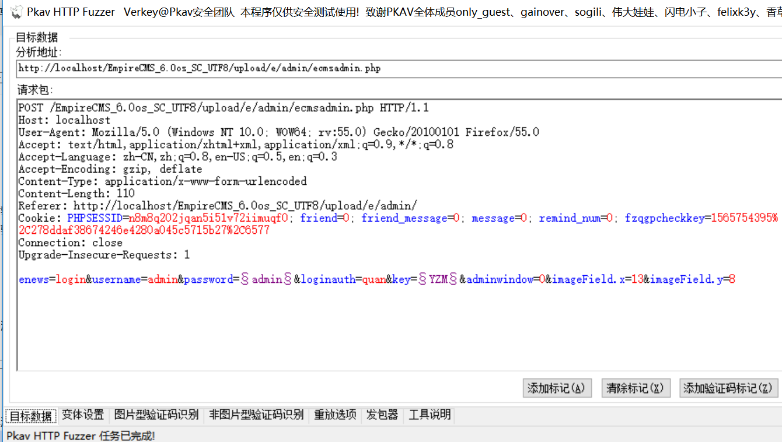The image size is (782, 442).
Task: Click the 添加验证码标记(Z) button
Action: coord(729,388)
